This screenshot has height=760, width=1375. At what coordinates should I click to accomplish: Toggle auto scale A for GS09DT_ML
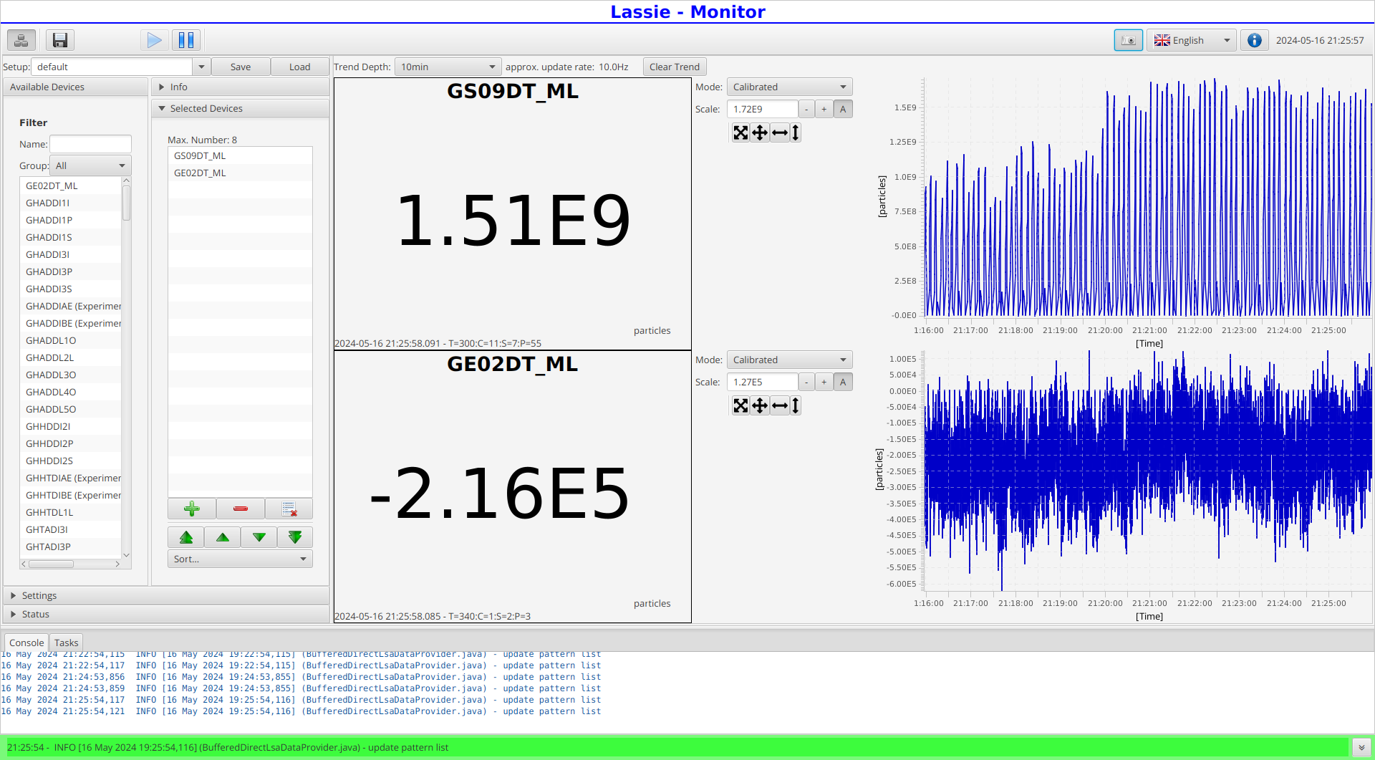843,109
